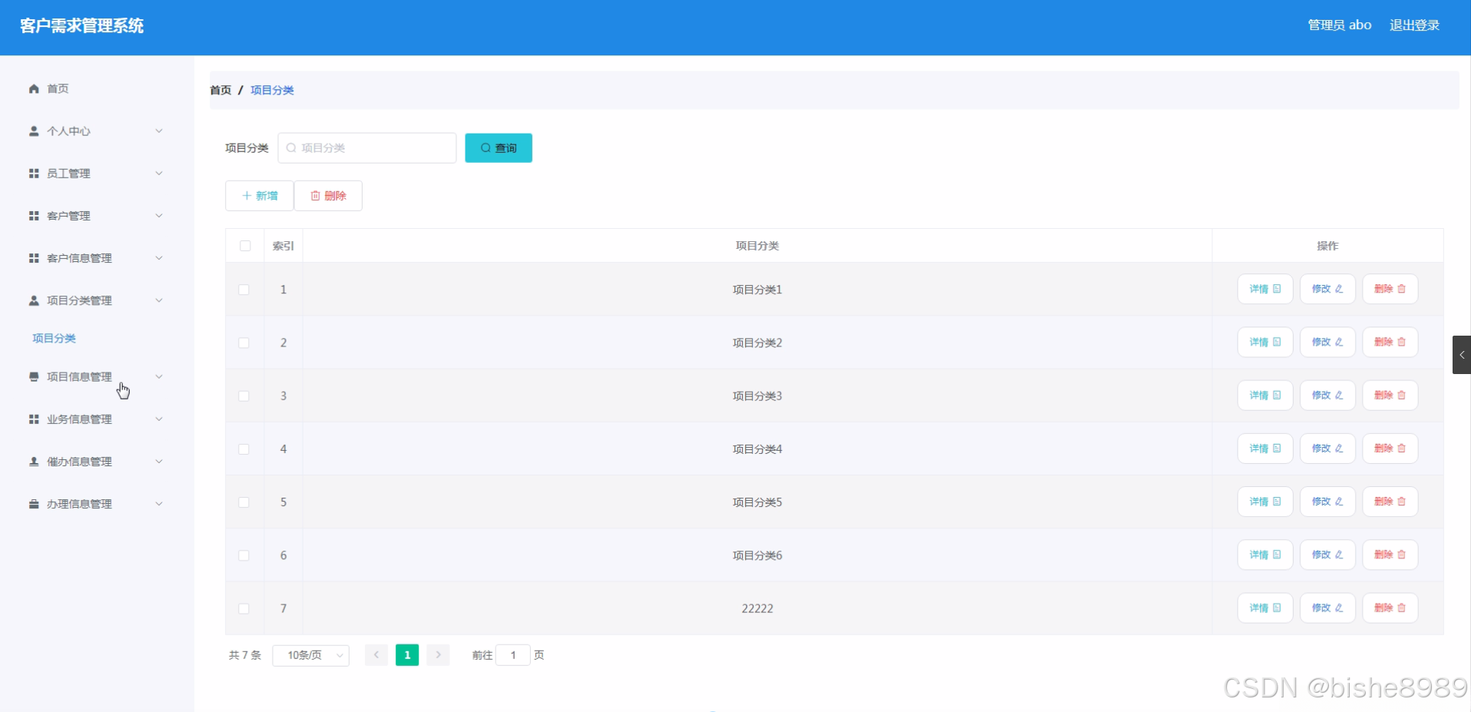Click the home icon beside 首页
Screen dimensions: 1471x712
(x=32, y=88)
